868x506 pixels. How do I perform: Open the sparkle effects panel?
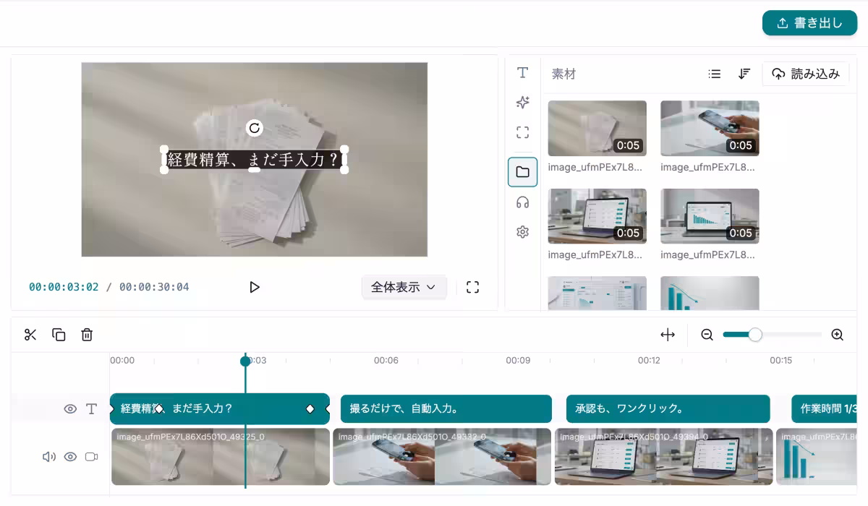click(523, 103)
